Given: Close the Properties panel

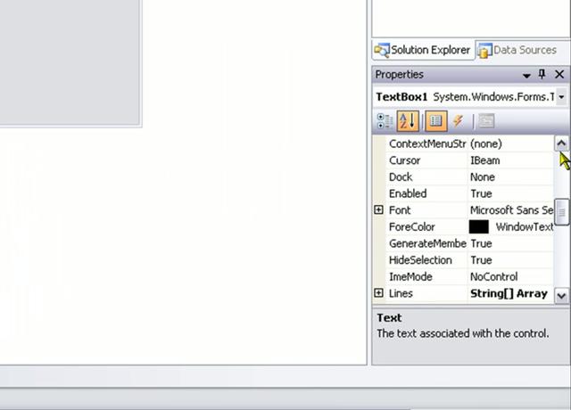Looking at the screenshot, I should coord(559,75).
